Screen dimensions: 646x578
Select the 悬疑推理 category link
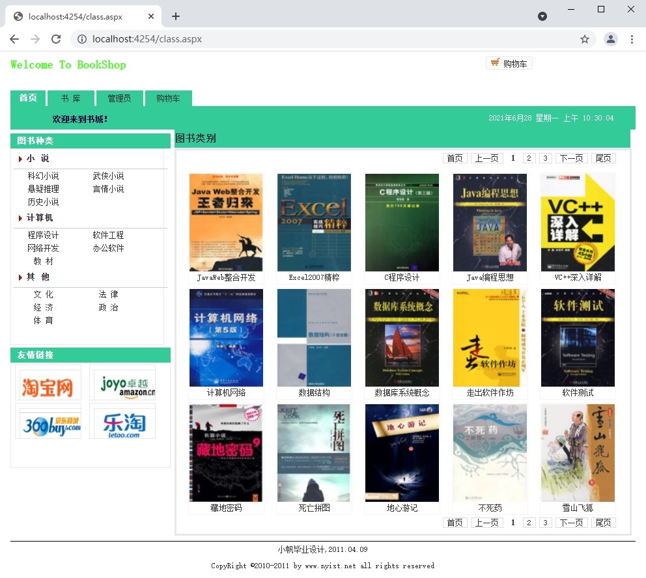(43, 189)
